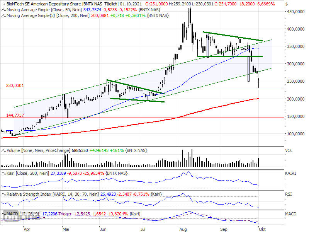Click the wave icon beside Moving Average Simple(2)
309x232 pixels.
pyautogui.click(x=4, y=15)
